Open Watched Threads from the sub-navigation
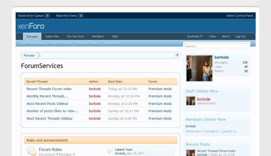The height and width of the screenshot is (156, 271). click(x=87, y=43)
